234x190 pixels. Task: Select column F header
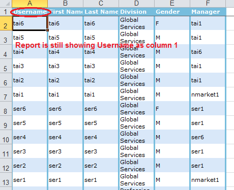[x=208, y=3]
